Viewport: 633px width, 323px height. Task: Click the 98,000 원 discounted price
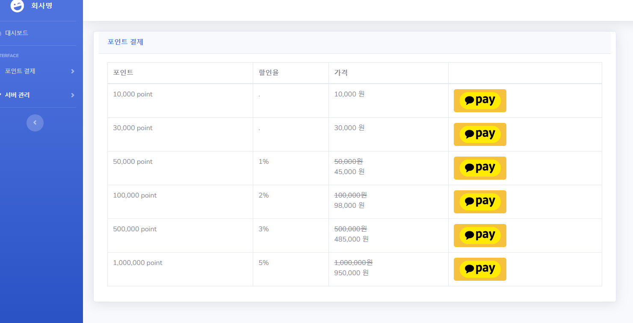click(349, 206)
